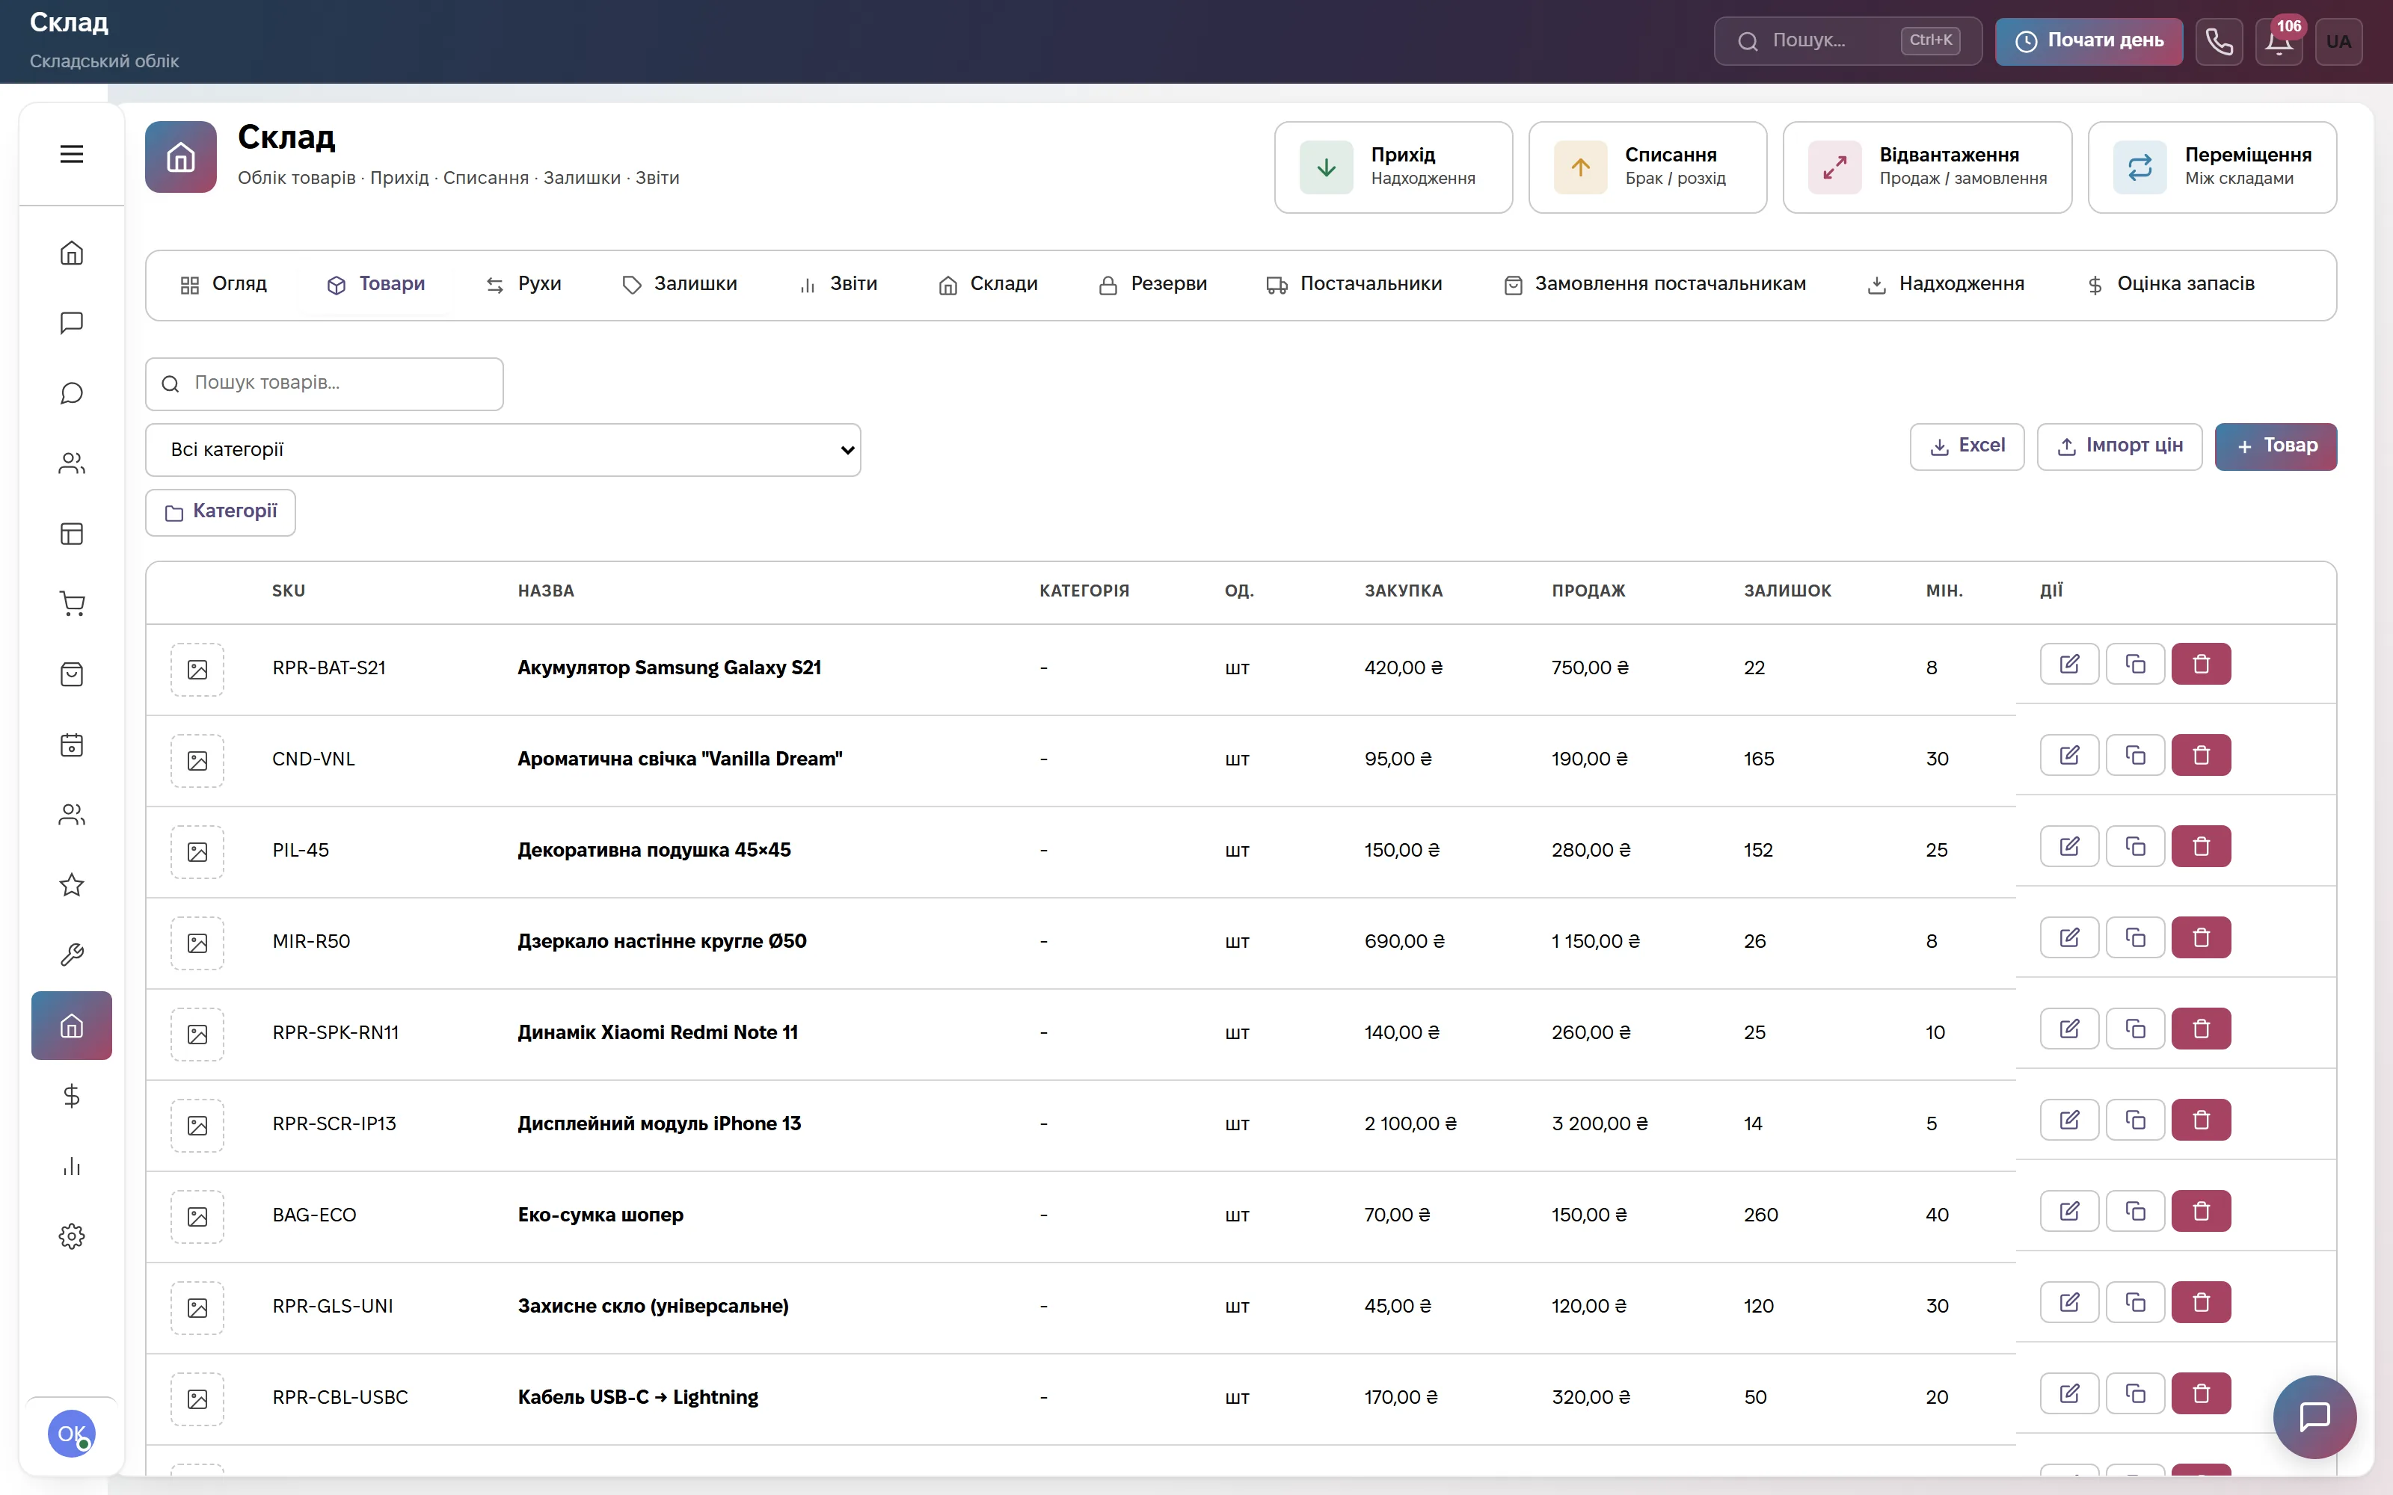2393x1495 pixels.
Task: Click the Імпорт цін button
Action: click(x=2119, y=447)
